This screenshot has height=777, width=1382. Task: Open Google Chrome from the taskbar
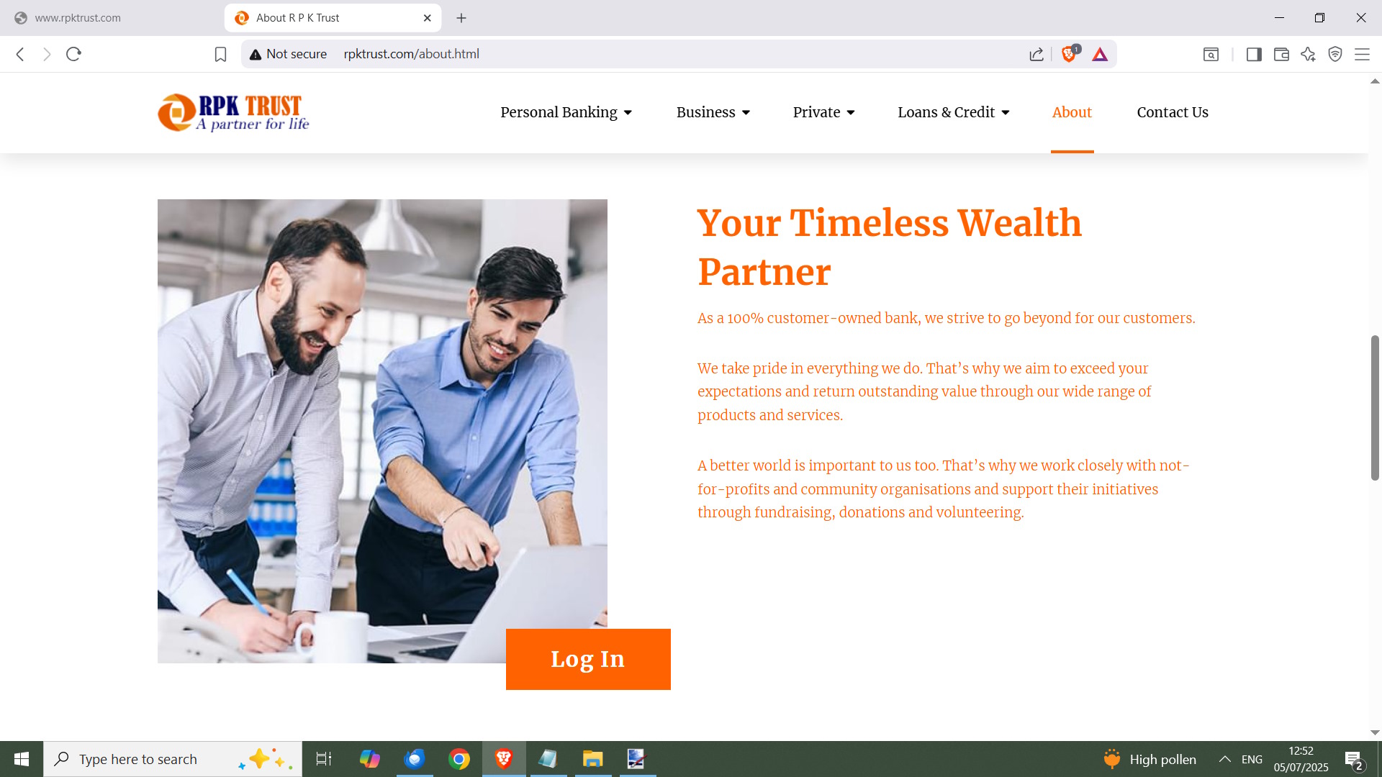[459, 759]
